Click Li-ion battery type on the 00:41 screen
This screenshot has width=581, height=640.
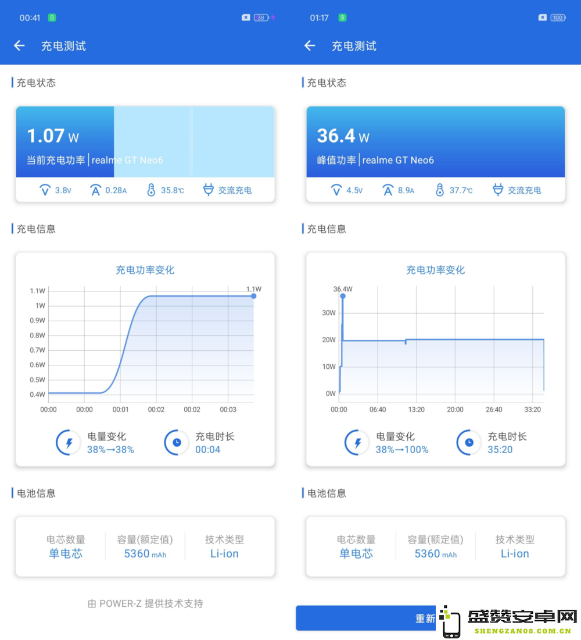coord(224,553)
